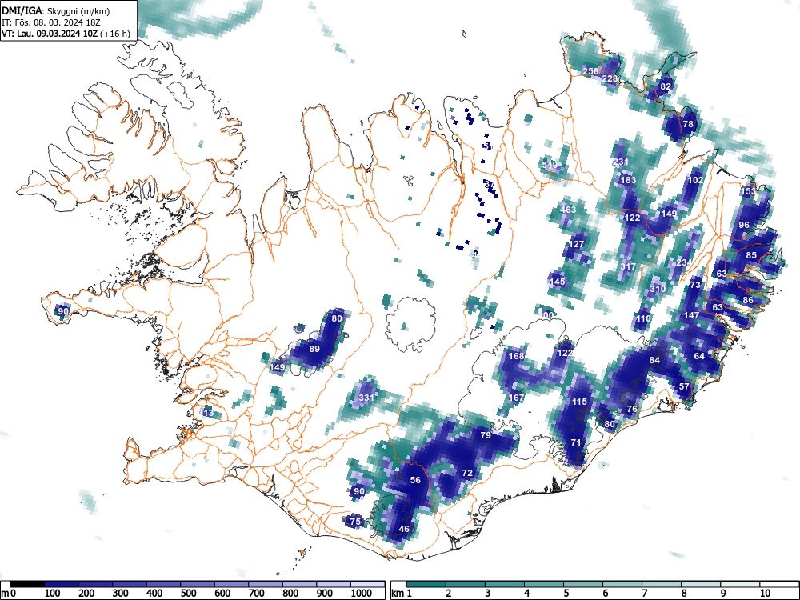Click the visibility value 85
800x600 pixels.
tap(751, 255)
